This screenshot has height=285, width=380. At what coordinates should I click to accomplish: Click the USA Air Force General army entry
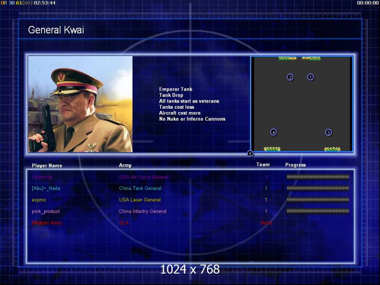(144, 177)
